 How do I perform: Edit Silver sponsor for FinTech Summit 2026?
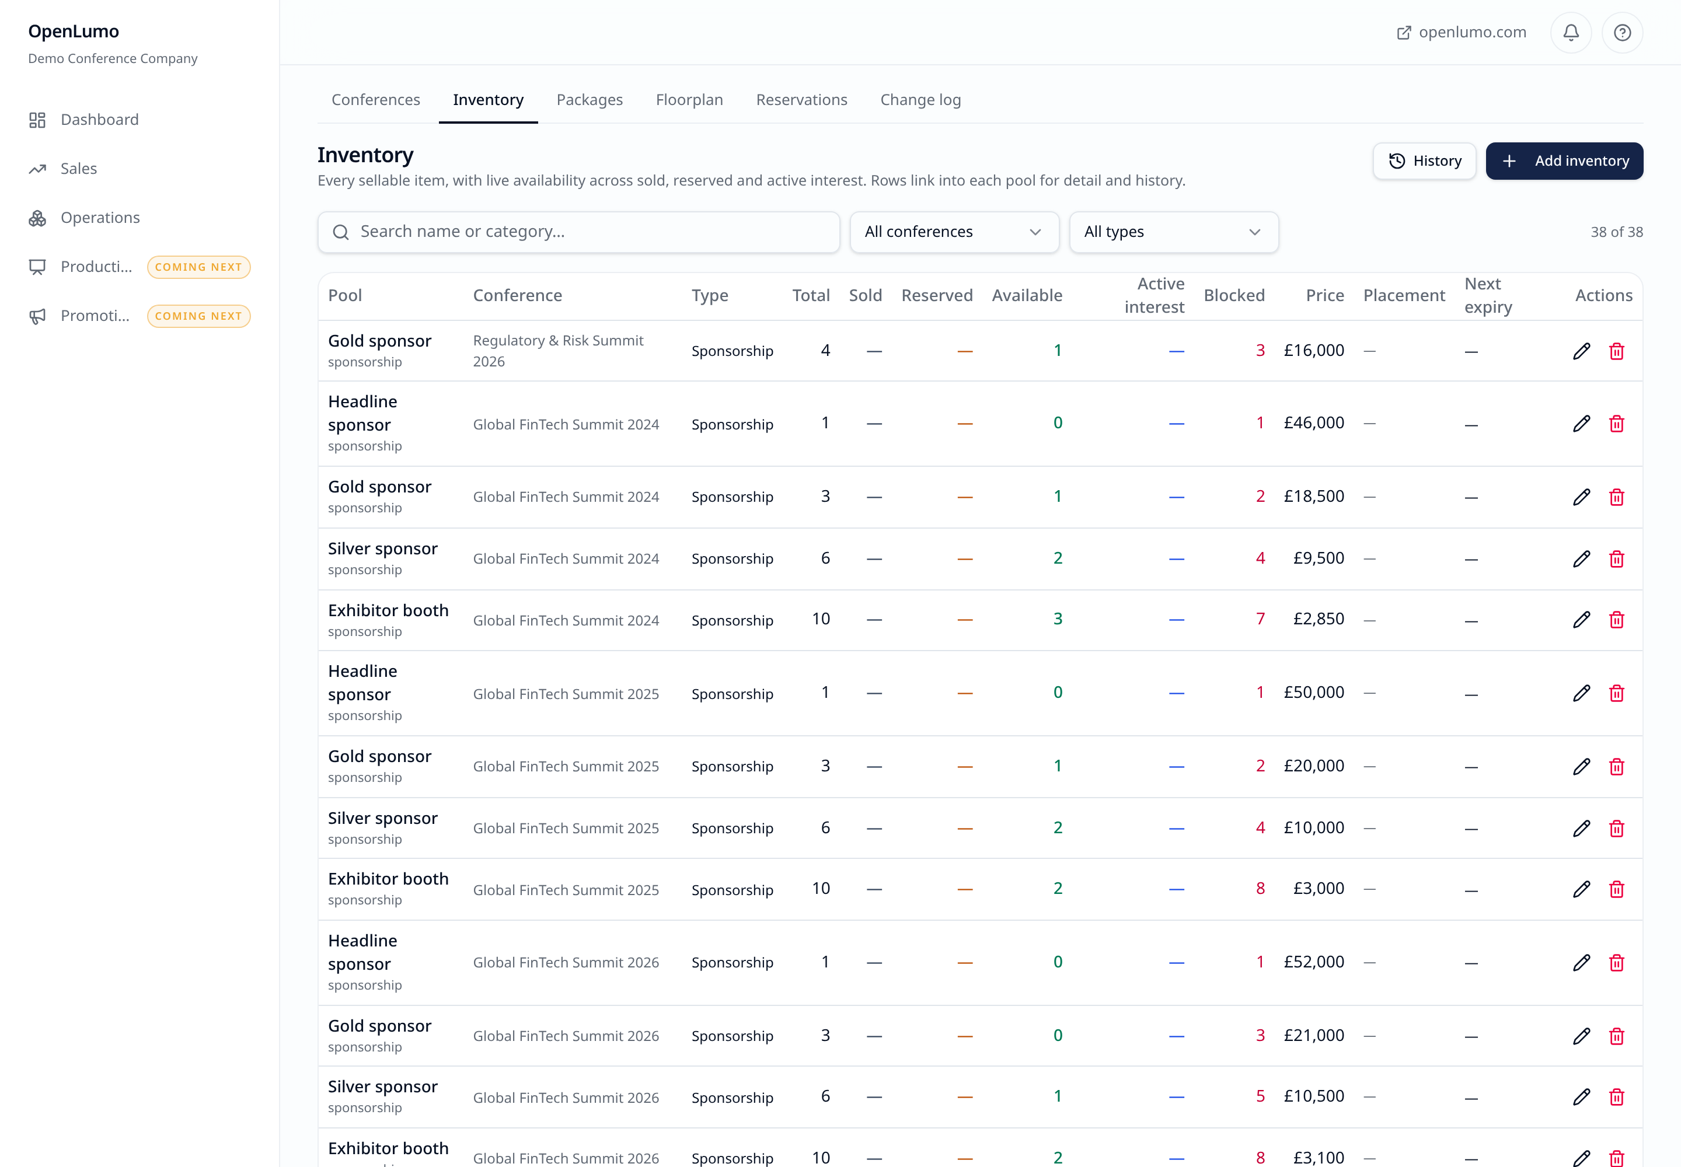[x=1582, y=1097]
